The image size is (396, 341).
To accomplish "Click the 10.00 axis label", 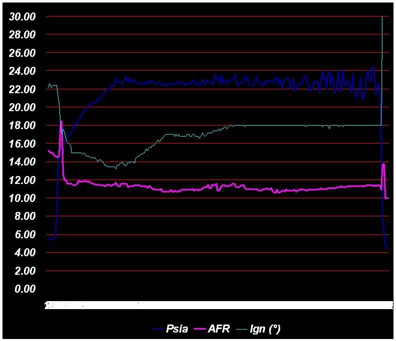I will [x=22, y=198].
